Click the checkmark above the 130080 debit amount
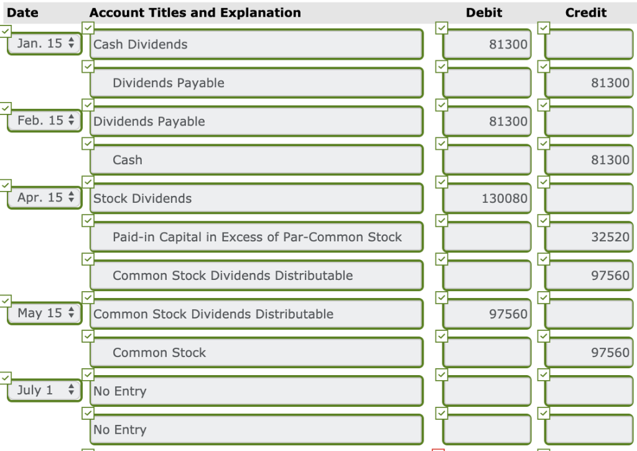The image size is (637, 451). click(x=442, y=182)
